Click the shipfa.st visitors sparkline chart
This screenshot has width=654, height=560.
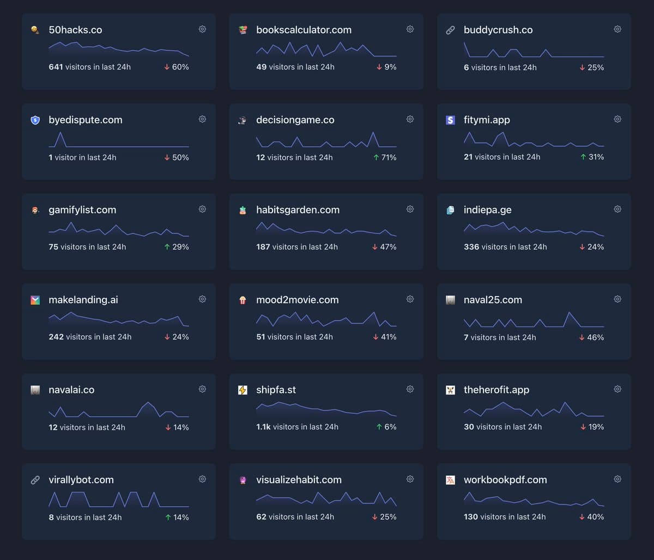click(x=326, y=409)
